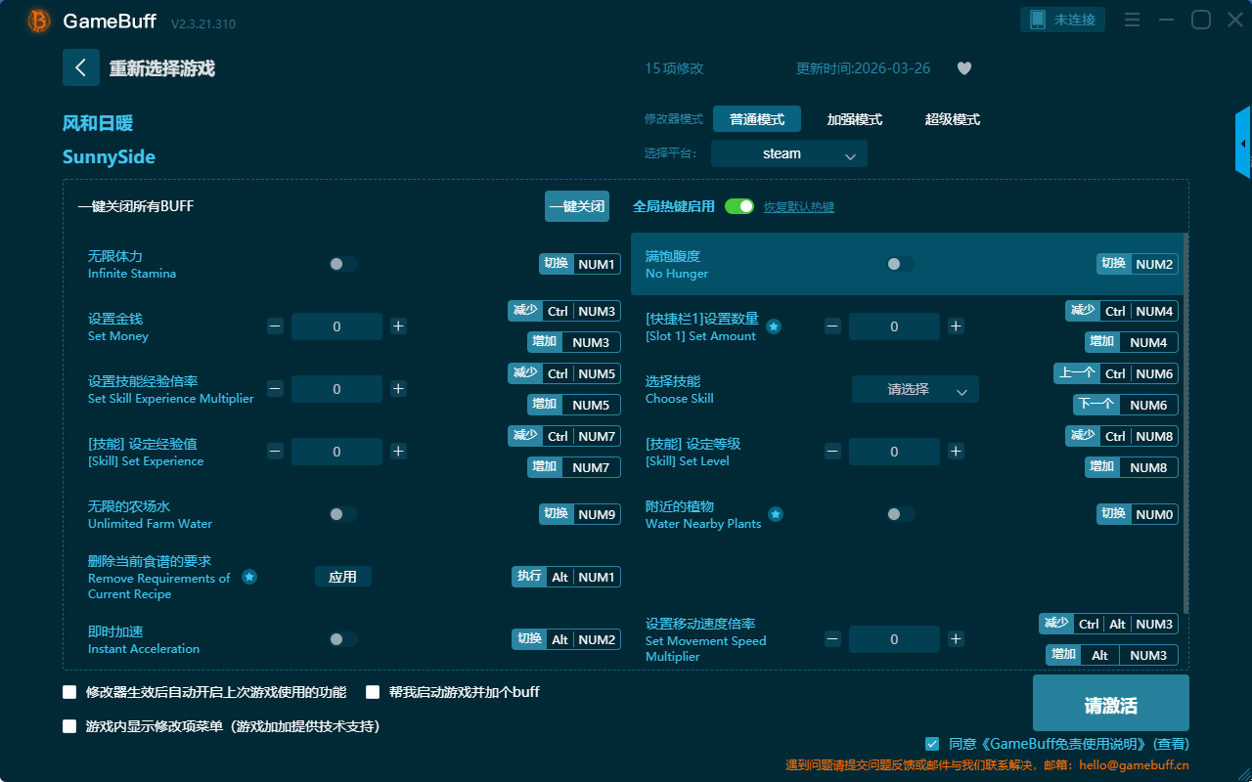The height and width of the screenshot is (782, 1252).
Task: Click the heart favorite icon
Action: (963, 68)
